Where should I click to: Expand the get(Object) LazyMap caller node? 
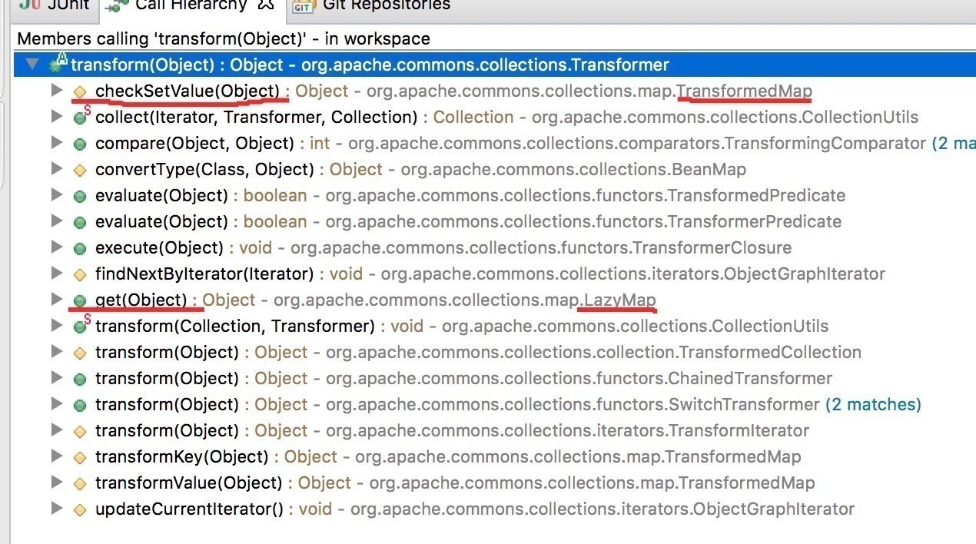click(55, 299)
